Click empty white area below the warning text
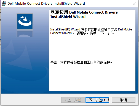The height and width of the screenshot is (106, 139). (92, 77)
